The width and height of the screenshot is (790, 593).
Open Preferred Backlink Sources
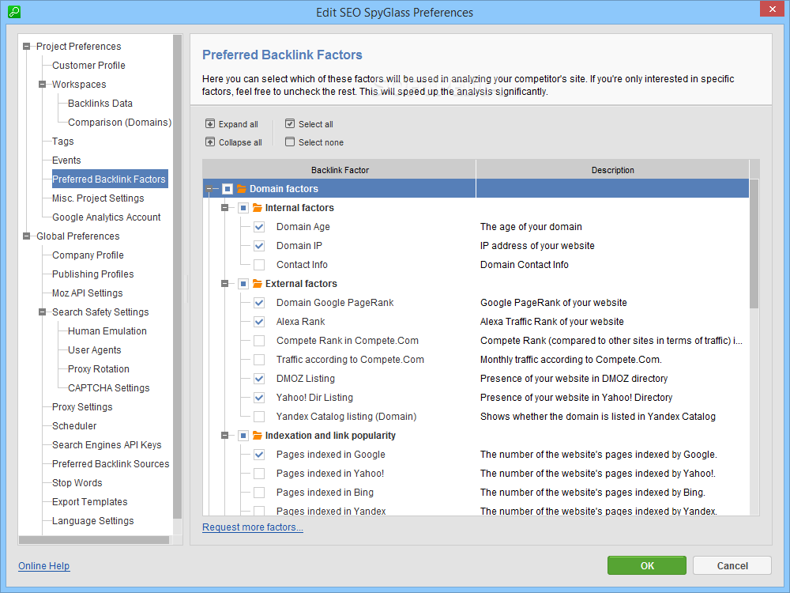click(x=111, y=464)
